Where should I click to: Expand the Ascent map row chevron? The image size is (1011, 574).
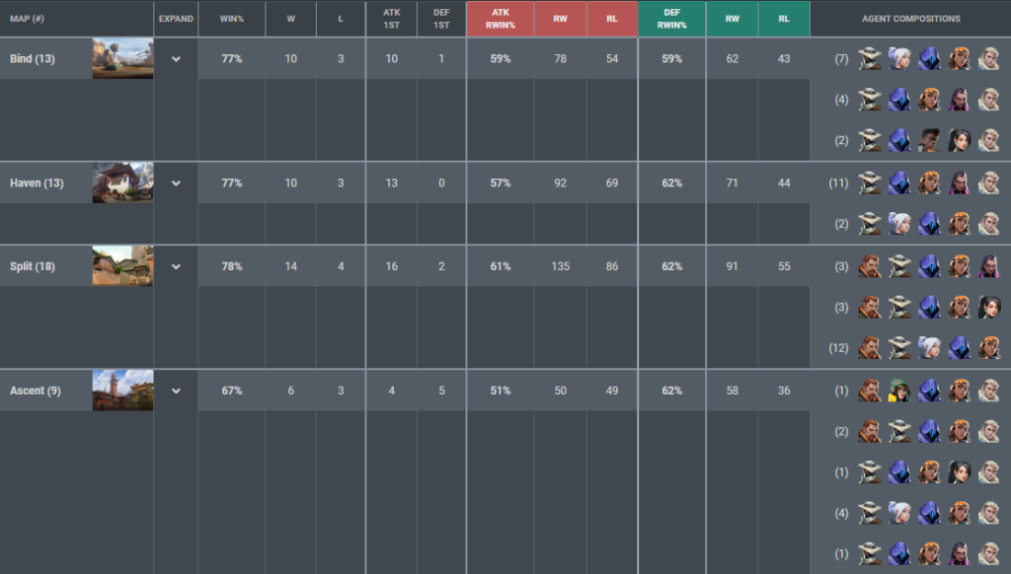(176, 391)
